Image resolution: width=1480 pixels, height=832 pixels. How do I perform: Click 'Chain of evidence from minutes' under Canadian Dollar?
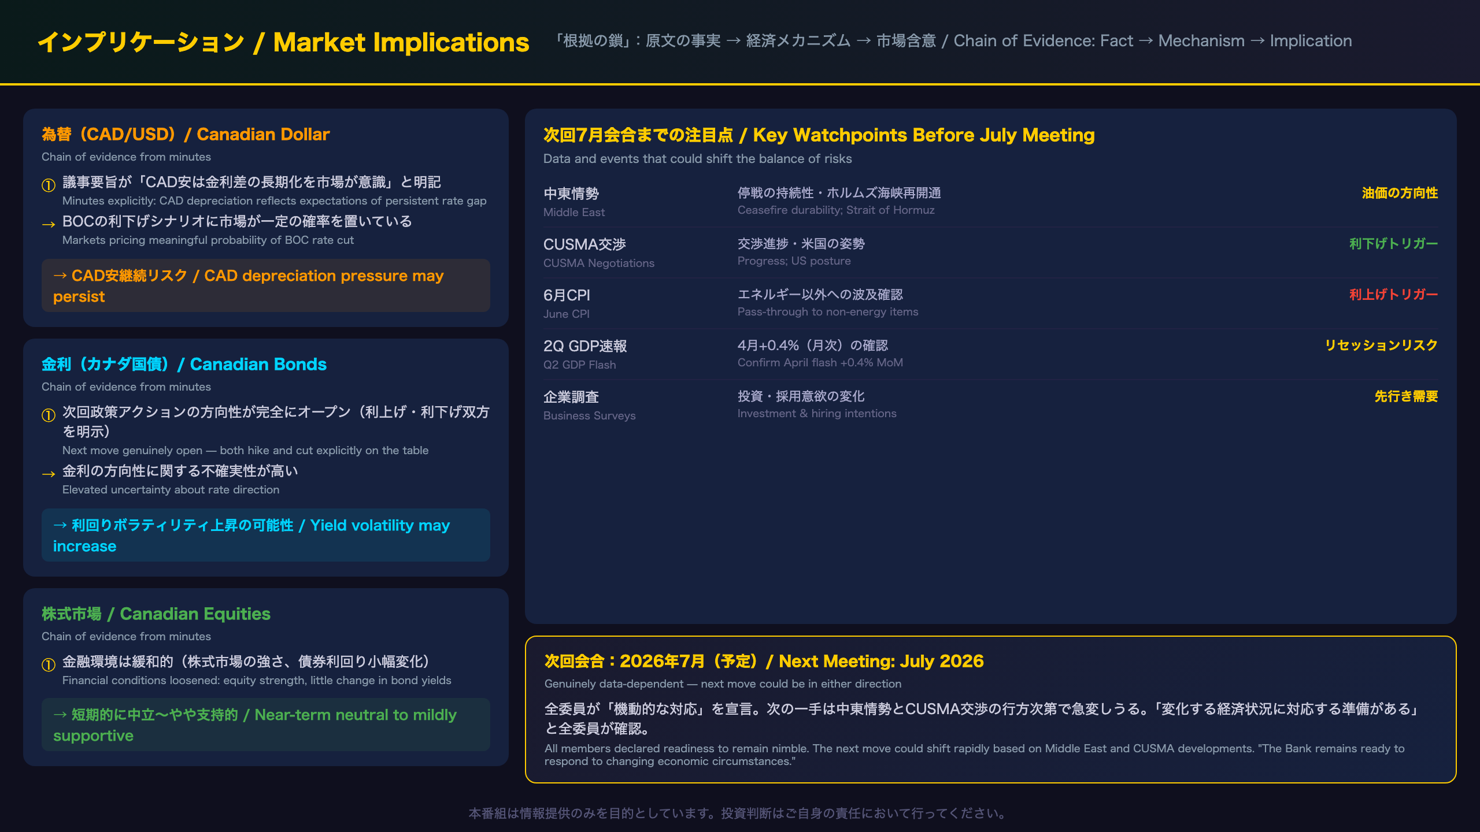pyautogui.click(x=126, y=157)
